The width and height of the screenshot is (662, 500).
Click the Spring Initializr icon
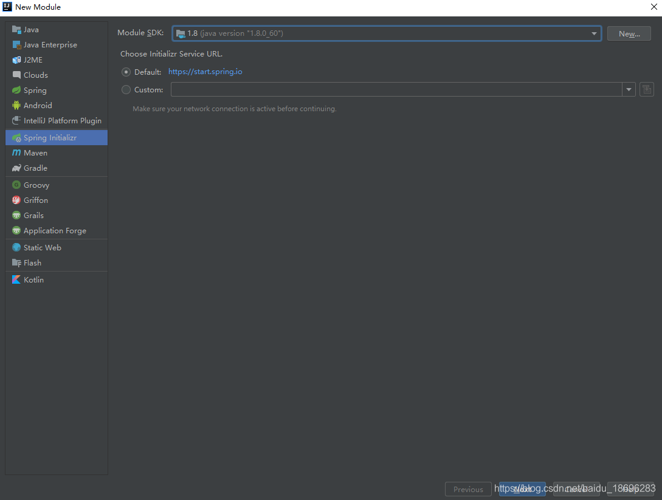(x=16, y=137)
